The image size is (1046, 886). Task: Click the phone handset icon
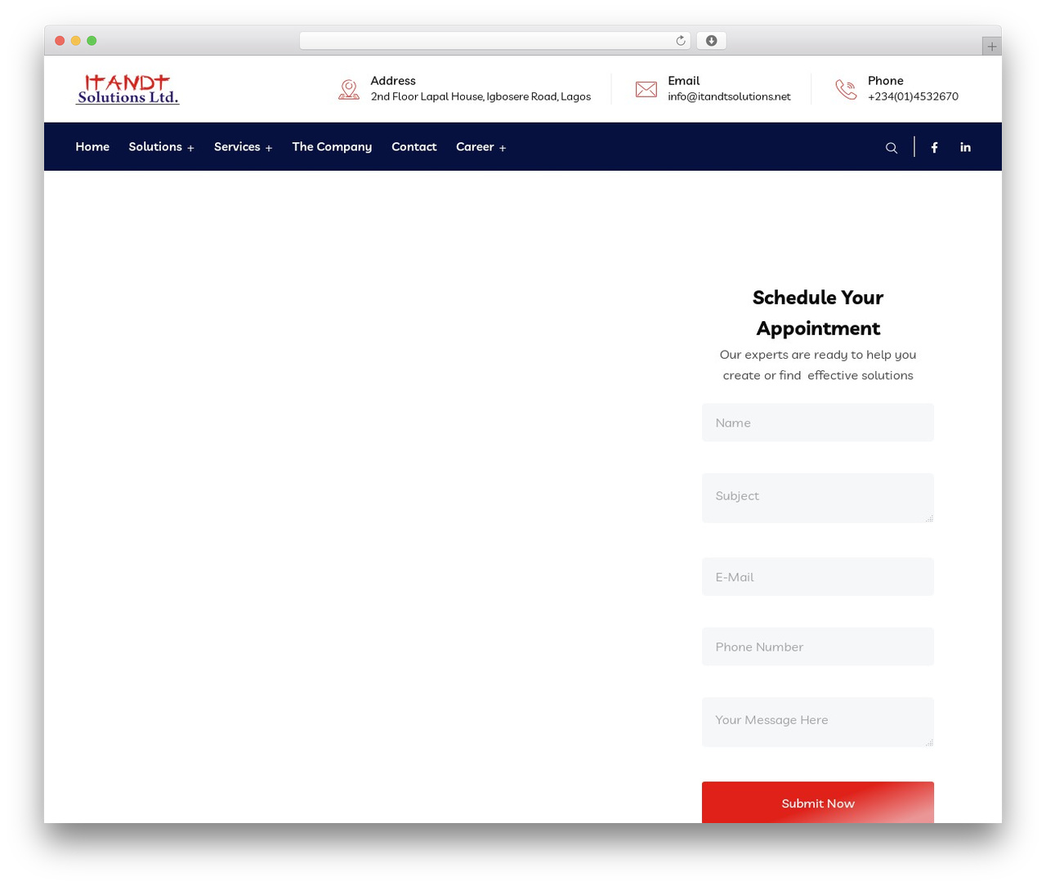(x=846, y=89)
